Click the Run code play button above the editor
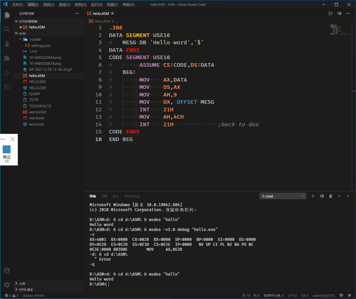 click(331, 13)
